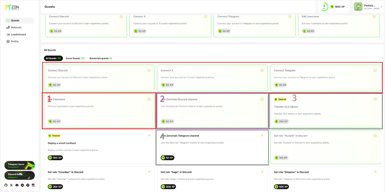Click the level 2 progress ring
Viewport: 385px width, 192px height.
[324, 7]
